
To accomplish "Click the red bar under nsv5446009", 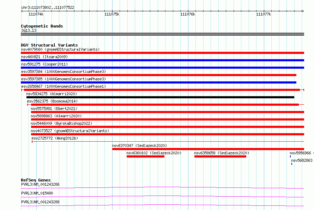I will tap(168, 127).
